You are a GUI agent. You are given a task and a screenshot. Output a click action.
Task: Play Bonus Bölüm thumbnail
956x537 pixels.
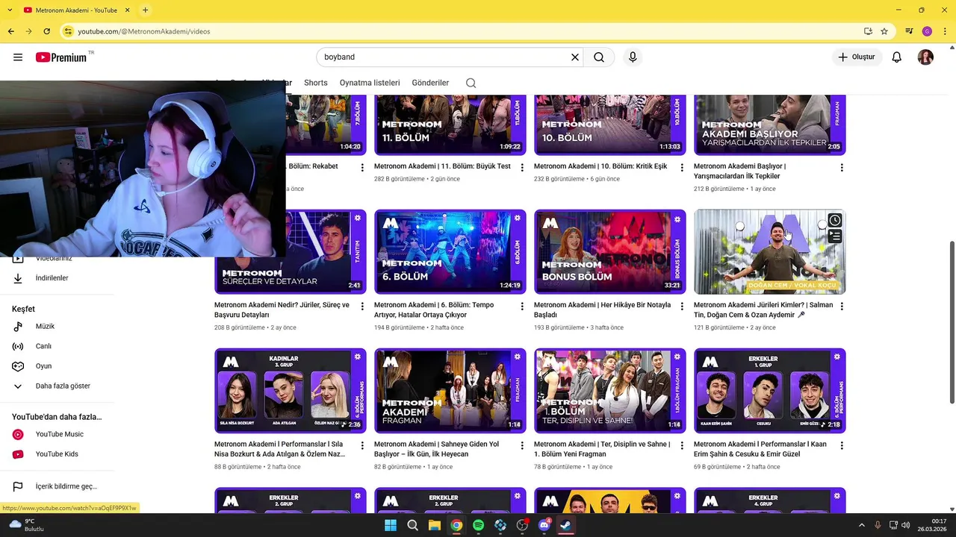[609, 251]
